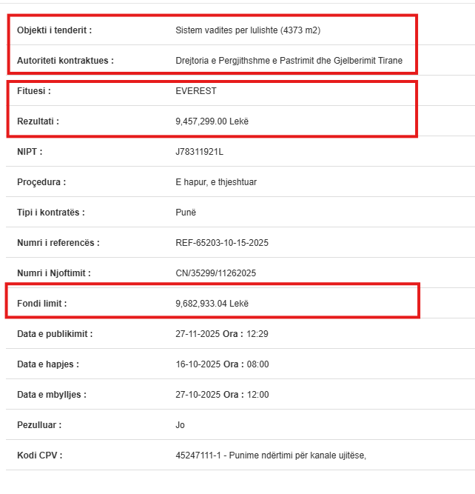Click the result amount 9,457,299.00 Lekë
The height and width of the screenshot is (494, 475).
point(212,121)
